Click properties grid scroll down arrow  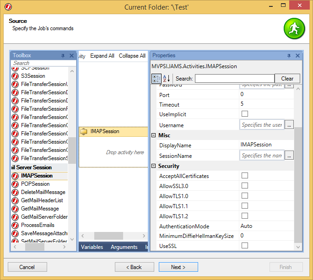[298, 247]
